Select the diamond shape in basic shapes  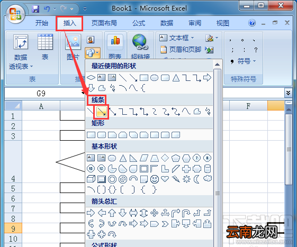click(x=165, y=158)
